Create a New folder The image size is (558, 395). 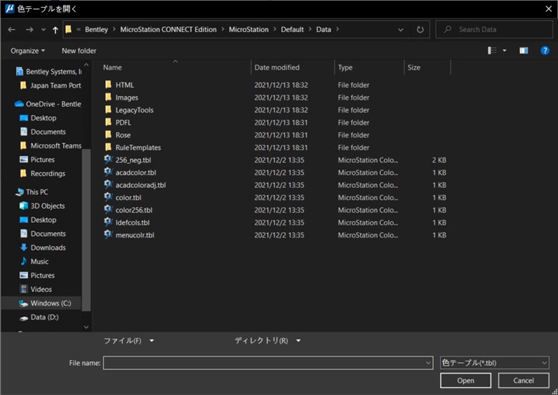coord(79,51)
